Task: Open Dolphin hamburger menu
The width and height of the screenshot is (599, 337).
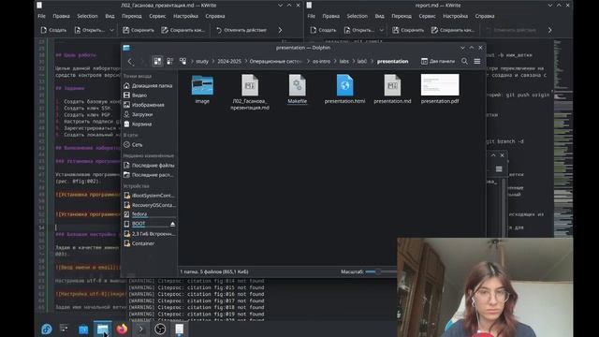Action: click(477, 61)
